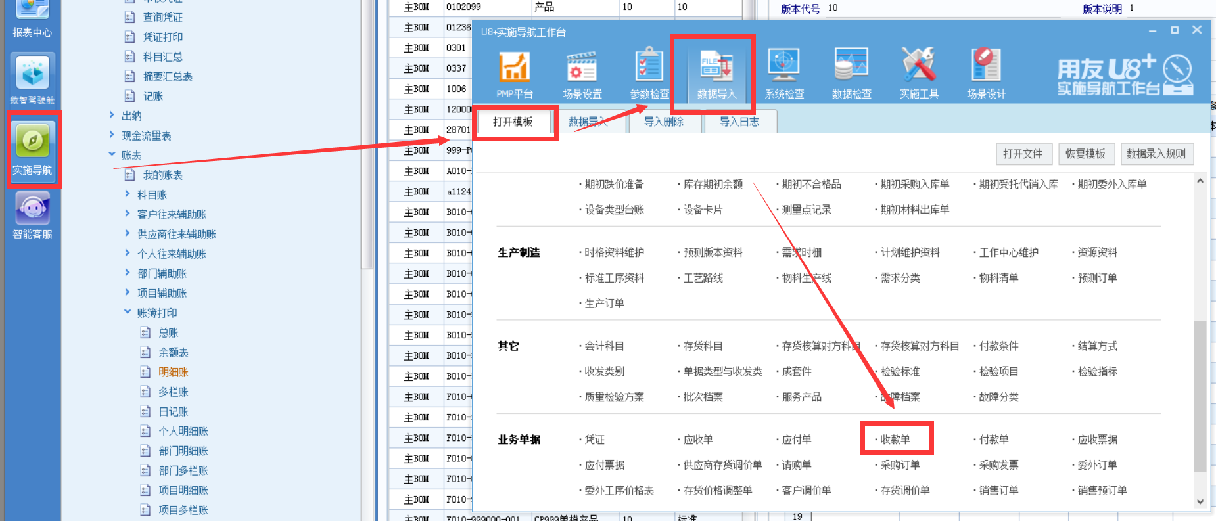Open 场景设置 in the navigation toolbar
This screenshot has height=521, width=1216.
[582, 74]
